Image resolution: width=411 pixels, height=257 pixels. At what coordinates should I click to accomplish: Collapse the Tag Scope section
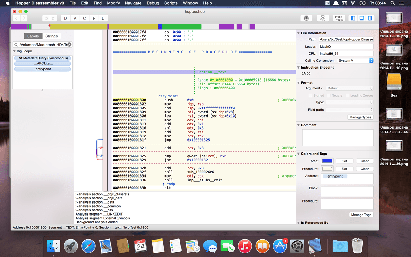point(15,51)
